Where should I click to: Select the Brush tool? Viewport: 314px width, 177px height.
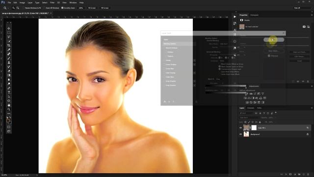[x=9, y=58]
